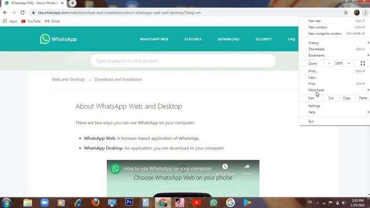Click the WhatsApp logo in the header
The width and height of the screenshot is (370, 208).
click(x=58, y=39)
